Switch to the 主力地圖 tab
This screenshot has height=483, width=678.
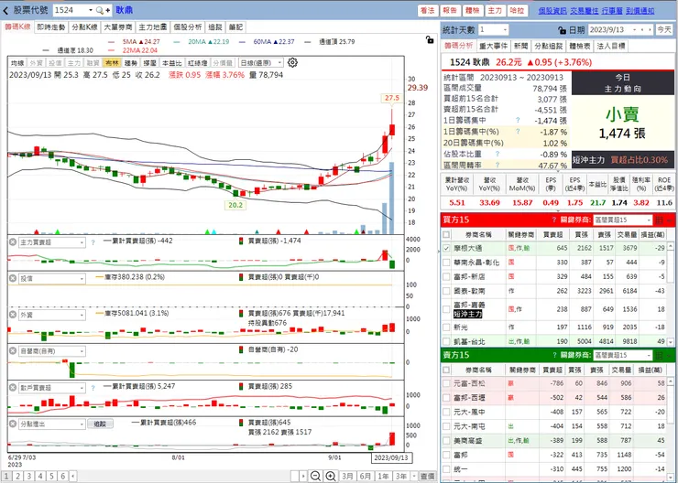[152, 27]
